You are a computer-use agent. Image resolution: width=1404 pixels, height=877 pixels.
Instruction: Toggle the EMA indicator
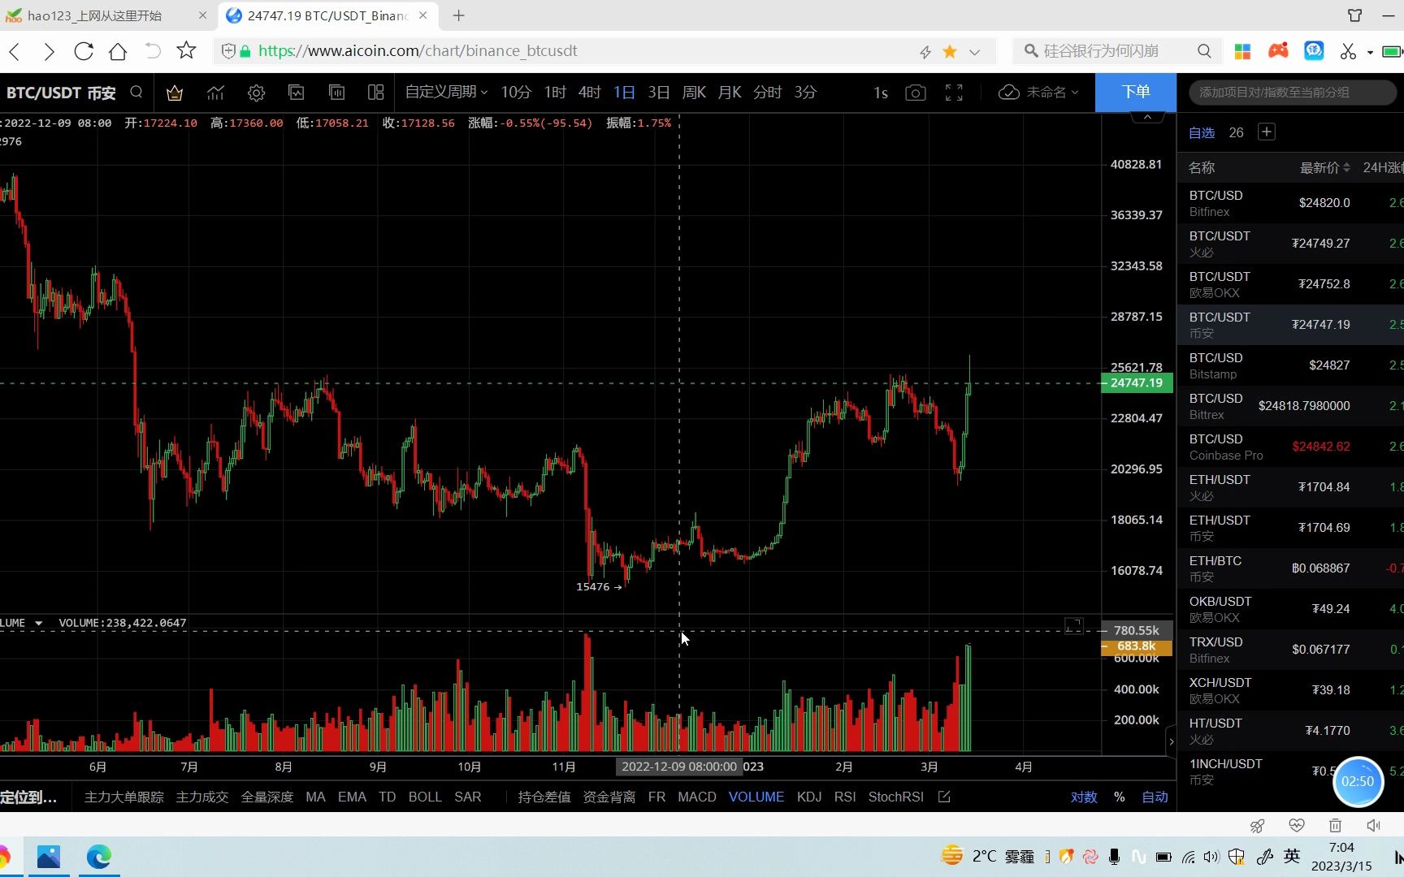tap(352, 797)
